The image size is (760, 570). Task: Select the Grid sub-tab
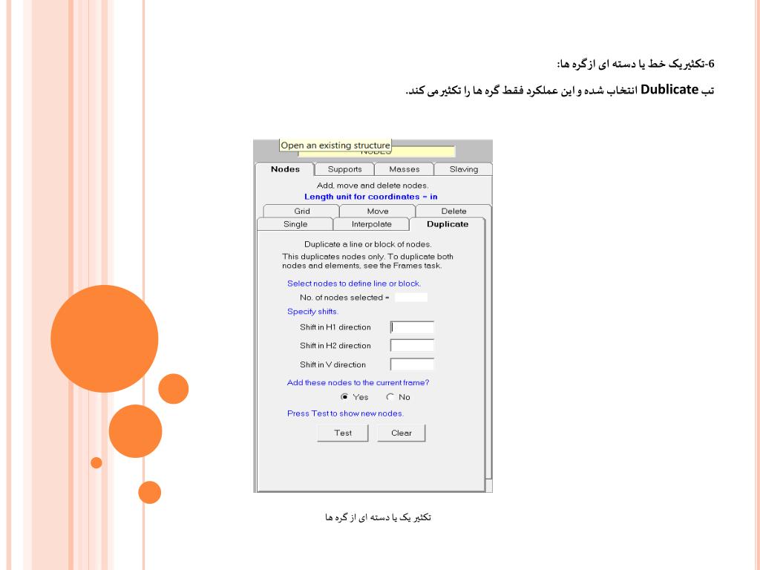coord(301,212)
